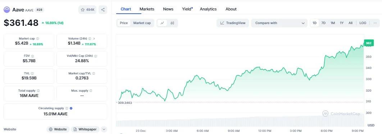Click the TVL info icon
This screenshot has height=134, width=382.
pyautogui.click(x=32, y=73)
